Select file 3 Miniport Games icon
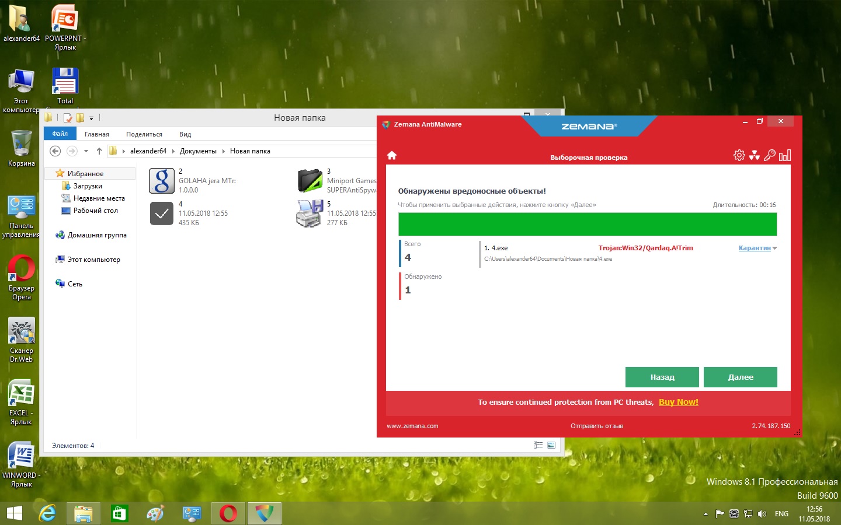Screen dimensions: 841x525 click(x=310, y=181)
